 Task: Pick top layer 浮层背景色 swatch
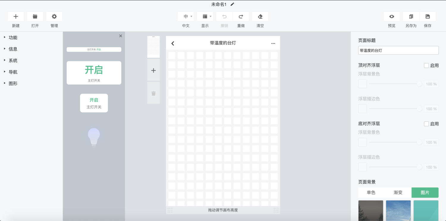pyautogui.click(x=362, y=84)
